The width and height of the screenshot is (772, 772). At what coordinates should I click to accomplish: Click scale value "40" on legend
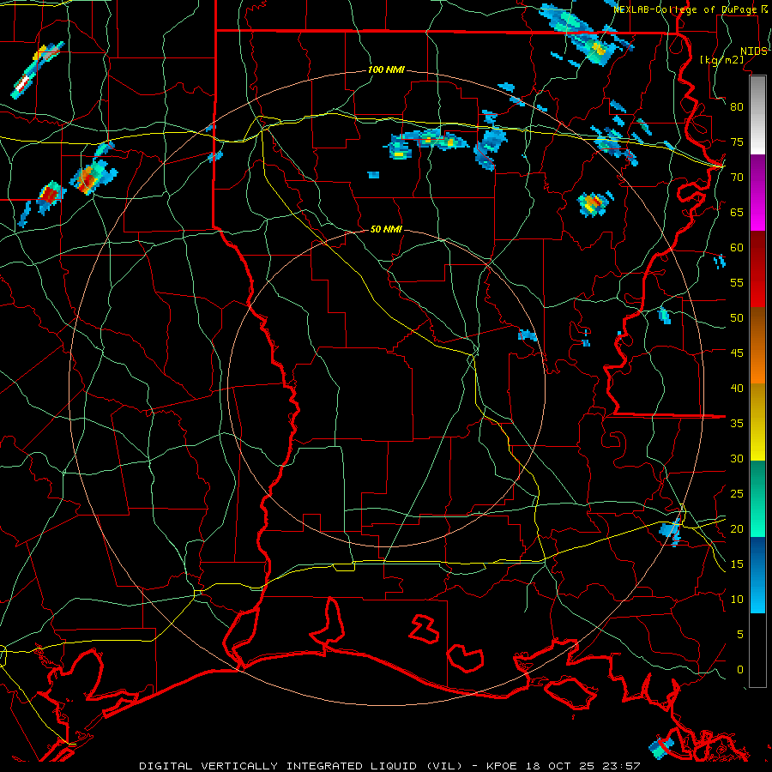[737, 388]
